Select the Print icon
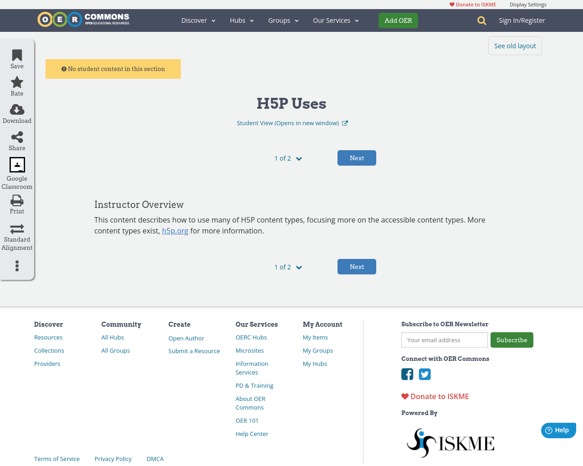 pos(16,199)
